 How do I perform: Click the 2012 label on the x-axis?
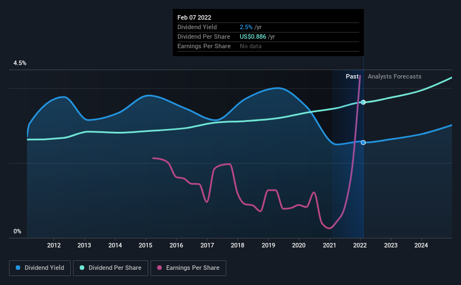(54, 245)
